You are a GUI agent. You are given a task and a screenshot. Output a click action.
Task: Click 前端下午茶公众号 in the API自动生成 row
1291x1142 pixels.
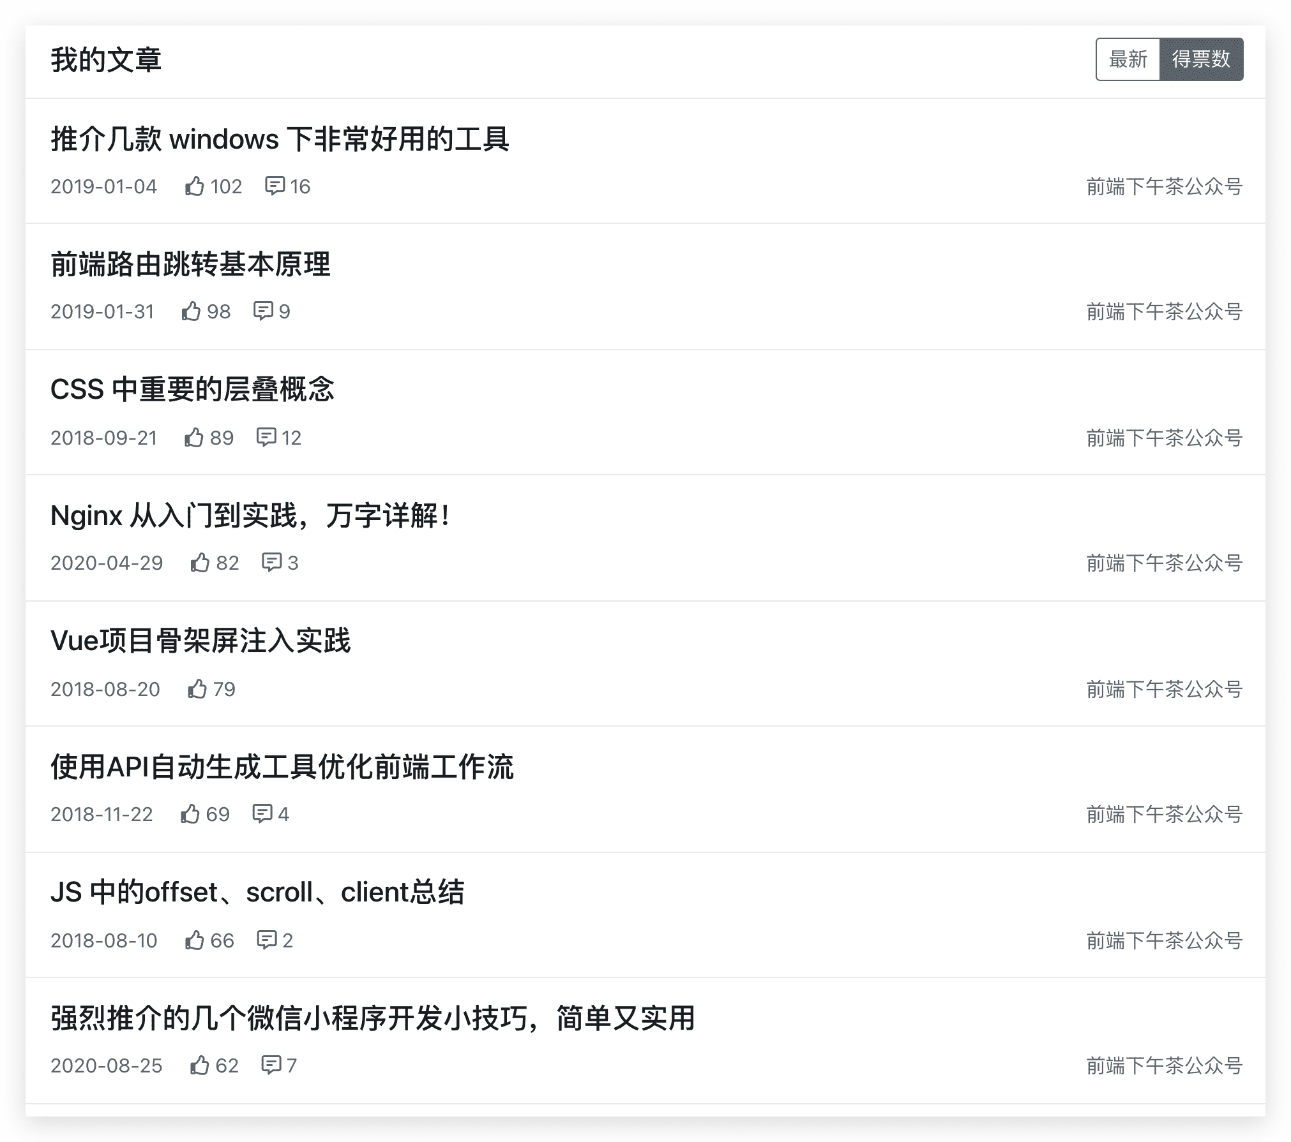(x=1165, y=814)
